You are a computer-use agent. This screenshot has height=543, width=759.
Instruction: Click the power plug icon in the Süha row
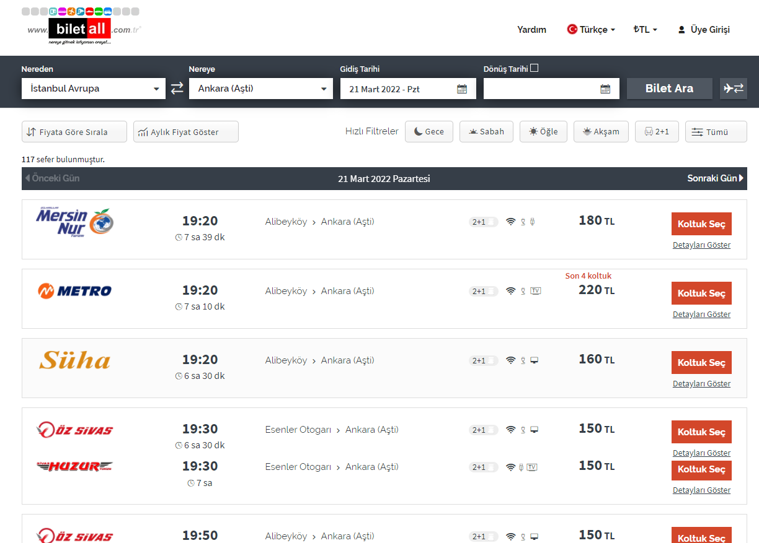pos(523,360)
